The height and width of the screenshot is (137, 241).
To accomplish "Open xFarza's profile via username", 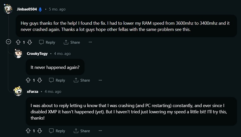I will tap(33, 92).
